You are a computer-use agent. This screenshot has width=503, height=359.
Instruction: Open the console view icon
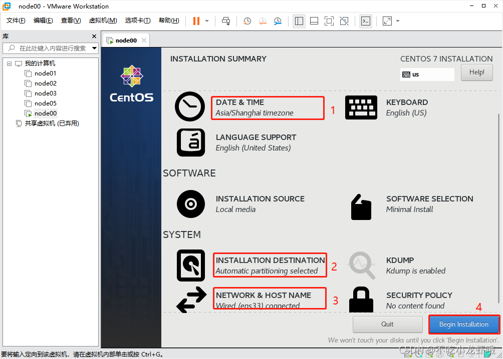(x=366, y=21)
